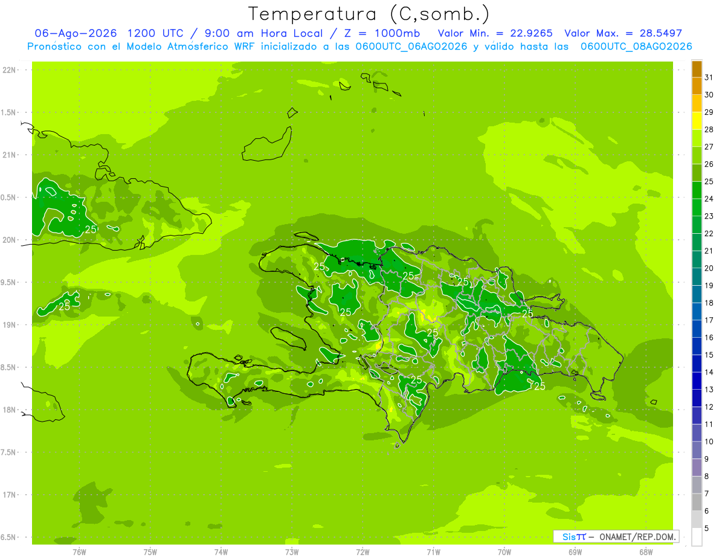Screen dimensions: 725x560
Task: Pick the yellow legend swatch between 28 and 29
Action: pyautogui.click(x=697, y=121)
